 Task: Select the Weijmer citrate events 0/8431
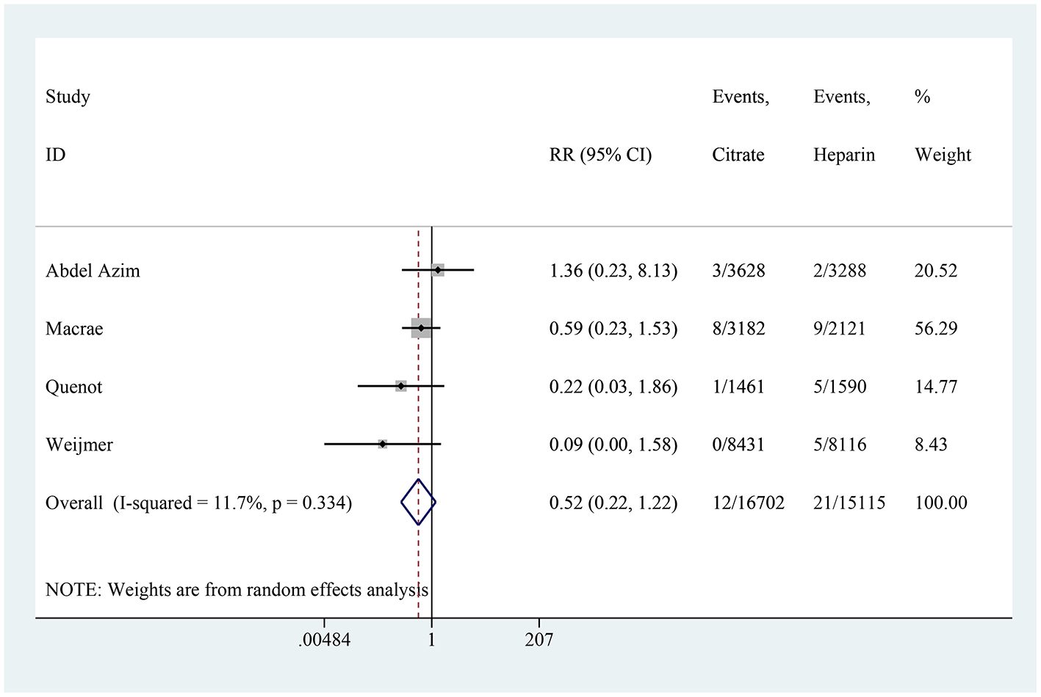pos(738,445)
